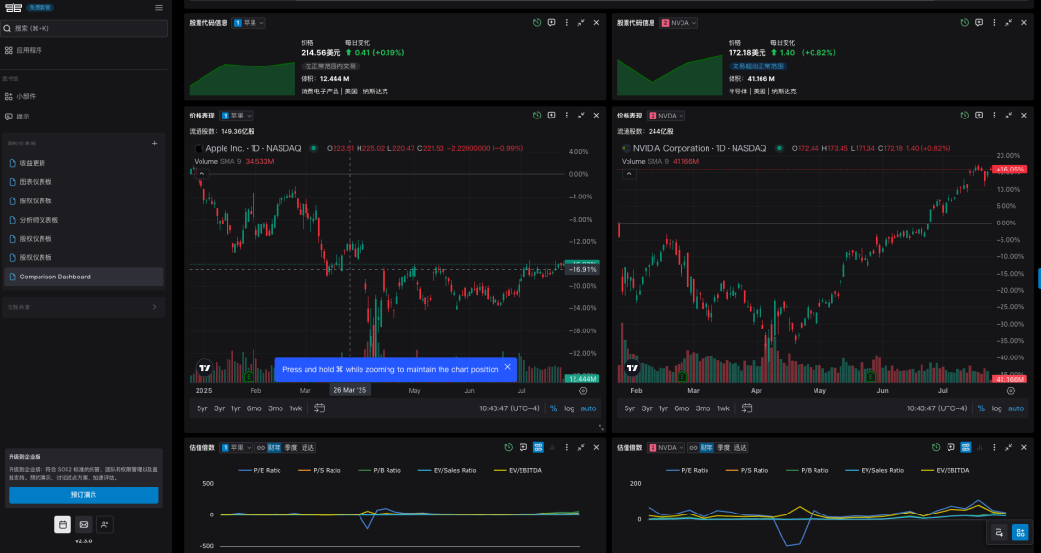The height and width of the screenshot is (553, 1041).
Task: Click the mail icon at sidebar bottom
Action: (x=84, y=524)
